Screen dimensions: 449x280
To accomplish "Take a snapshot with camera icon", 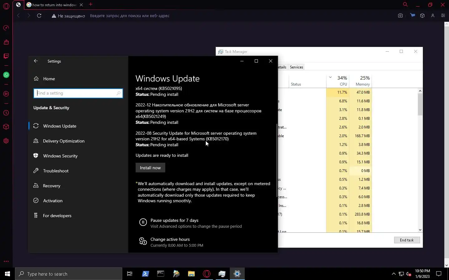I will pyautogui.click(x=400, y=16).
